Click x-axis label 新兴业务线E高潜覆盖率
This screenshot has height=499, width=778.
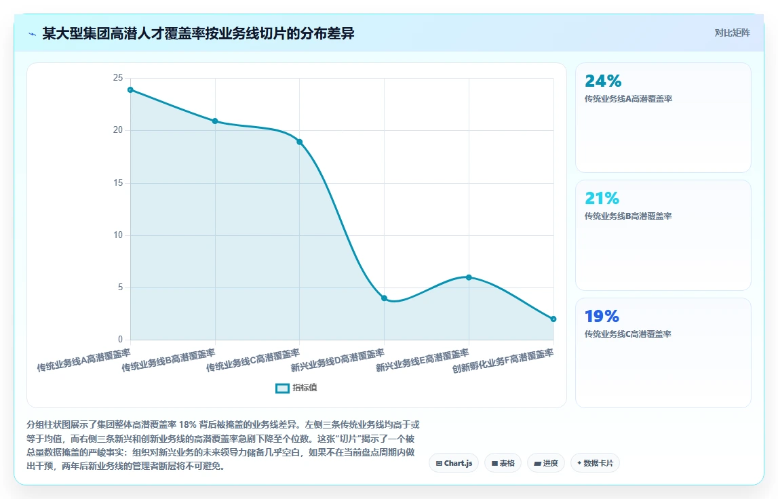tap(423, 360)
